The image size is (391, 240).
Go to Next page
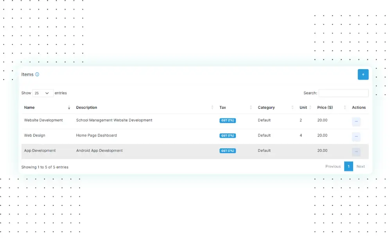point(361,166)
